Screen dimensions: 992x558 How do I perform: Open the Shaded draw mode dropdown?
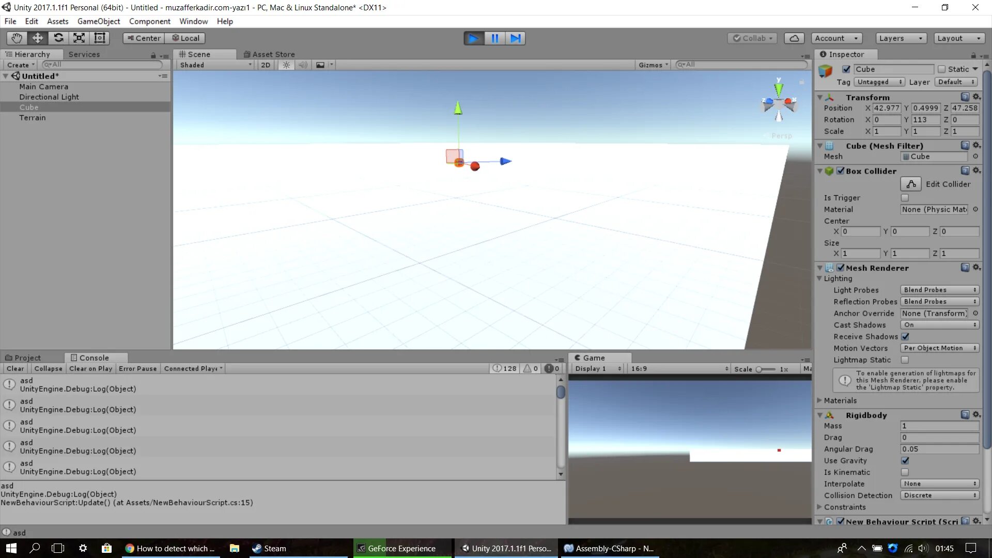pos(215,65)
